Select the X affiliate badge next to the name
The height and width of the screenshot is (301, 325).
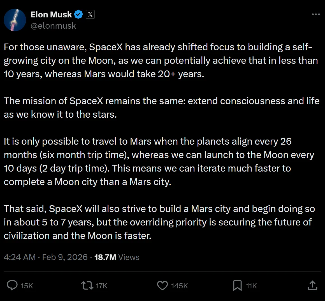click(90, 14)
